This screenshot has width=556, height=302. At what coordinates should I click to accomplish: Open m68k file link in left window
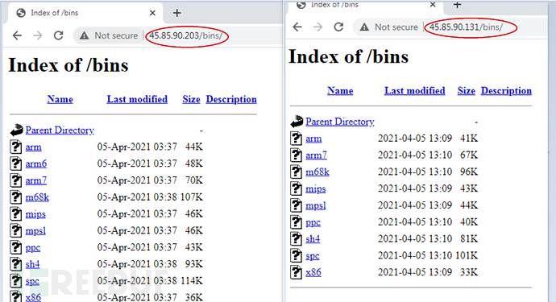(37, 197)
